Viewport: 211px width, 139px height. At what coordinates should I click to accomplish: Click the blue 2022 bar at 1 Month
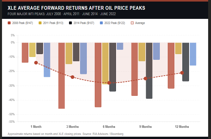point(47,60)
